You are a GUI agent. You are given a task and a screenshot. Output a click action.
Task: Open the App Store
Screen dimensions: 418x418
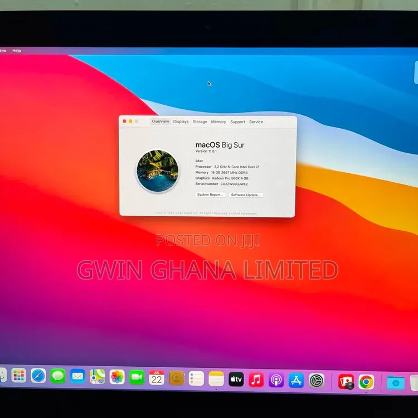pos(296,381)
